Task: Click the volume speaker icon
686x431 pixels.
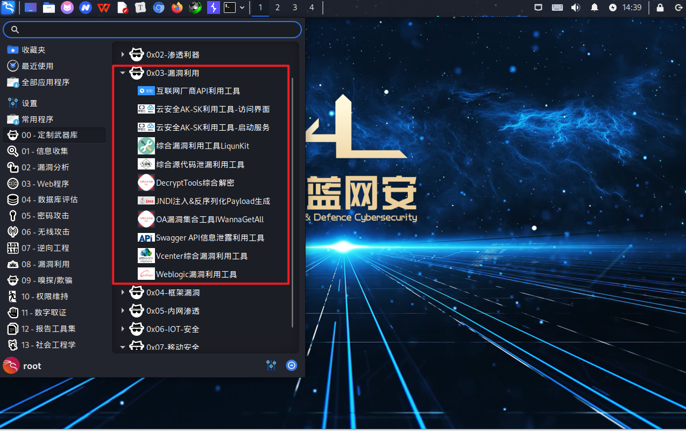Action: point(575,8)
